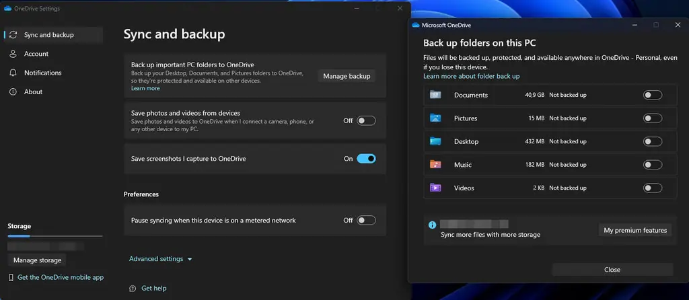Open the Sync and backup section

coord(54,35)
